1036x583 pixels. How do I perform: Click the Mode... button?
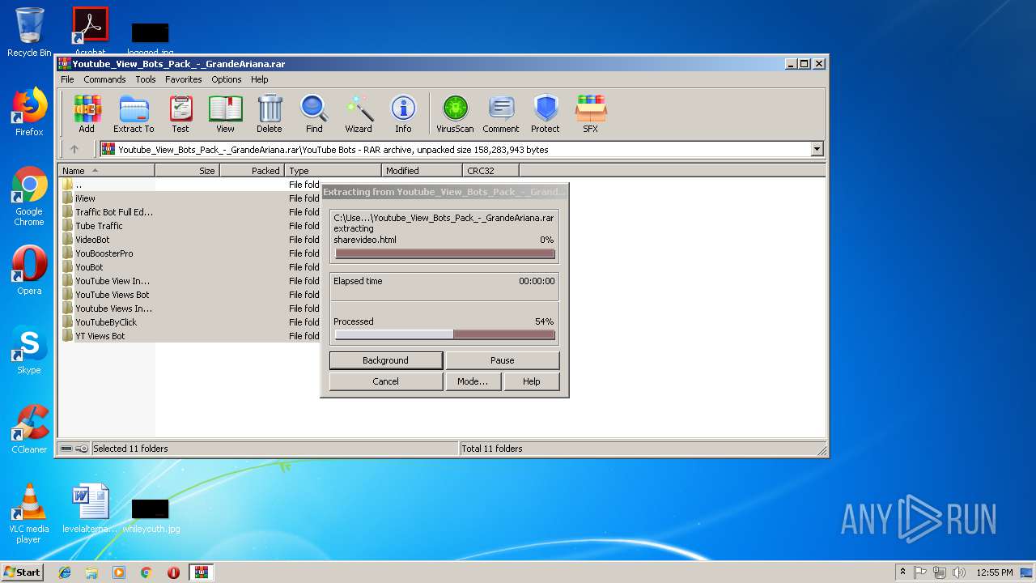(473, 381)
